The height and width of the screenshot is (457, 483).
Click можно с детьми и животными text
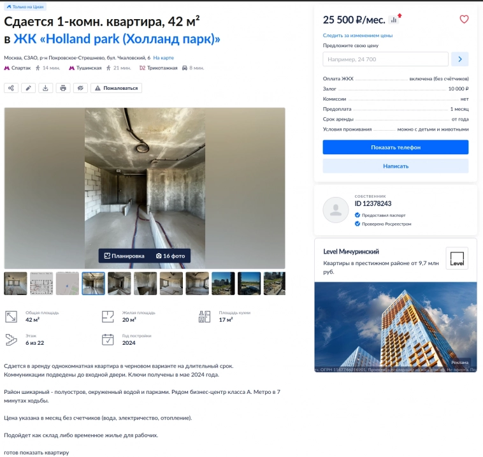click(x=433, y=129)
